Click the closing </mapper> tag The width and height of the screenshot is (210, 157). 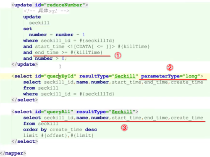[x=13, y=153]
